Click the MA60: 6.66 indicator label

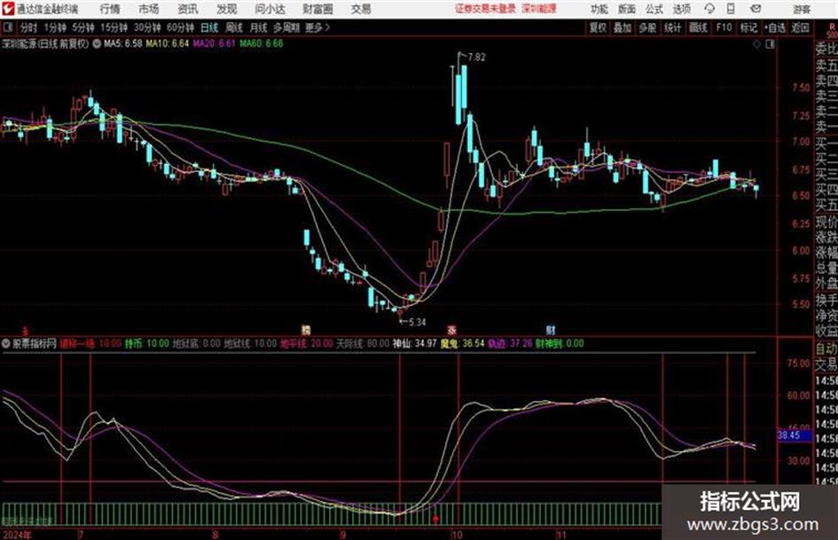coord(262,43)
